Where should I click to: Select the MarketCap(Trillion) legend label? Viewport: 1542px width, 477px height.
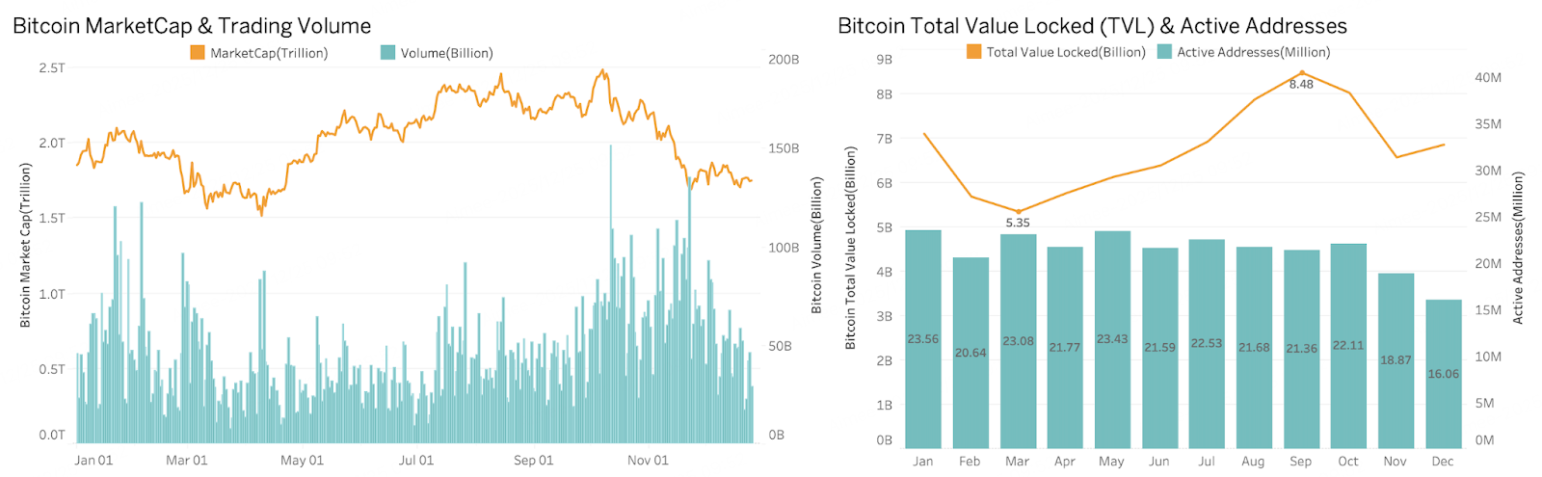(x=269, y=53)
